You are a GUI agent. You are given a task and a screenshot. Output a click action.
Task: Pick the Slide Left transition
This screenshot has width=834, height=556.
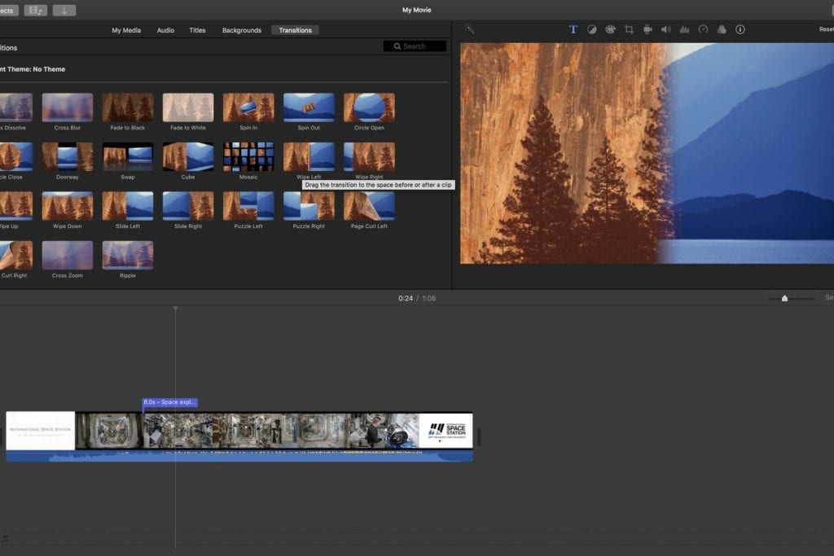[128, 206]
